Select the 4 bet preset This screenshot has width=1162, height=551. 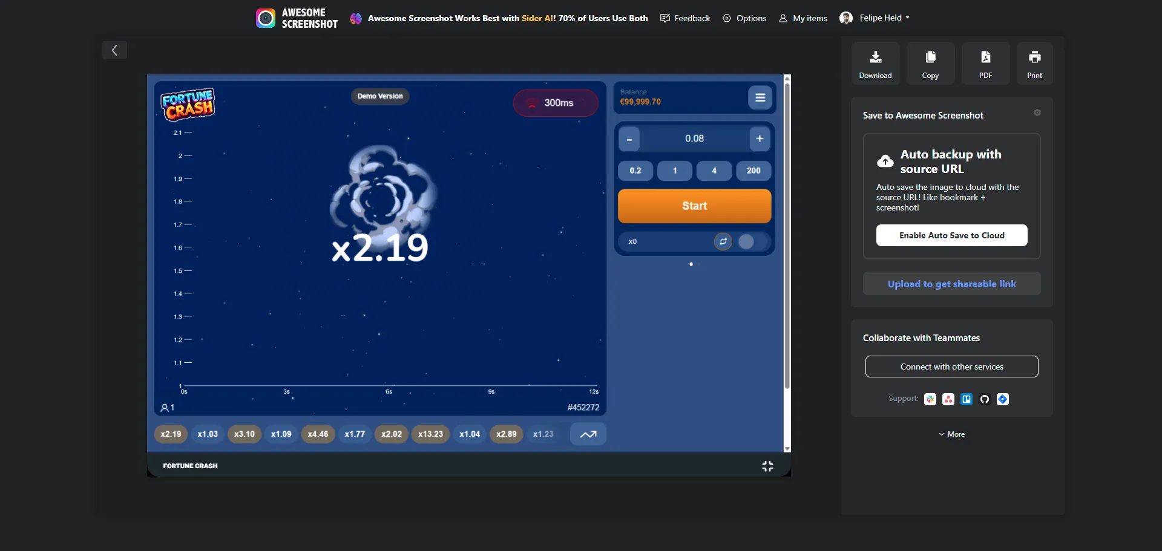tap(714, 171)
